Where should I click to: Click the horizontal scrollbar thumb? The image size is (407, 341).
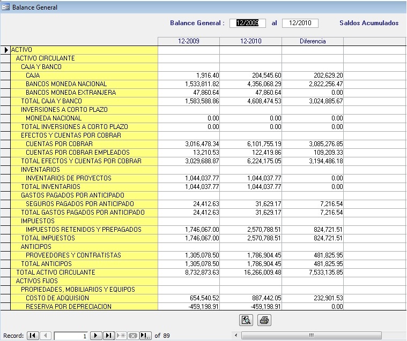[312, 335]
